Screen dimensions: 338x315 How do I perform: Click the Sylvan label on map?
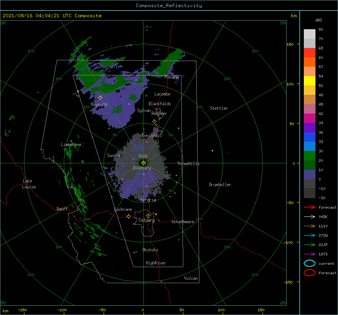click(144, 110)
